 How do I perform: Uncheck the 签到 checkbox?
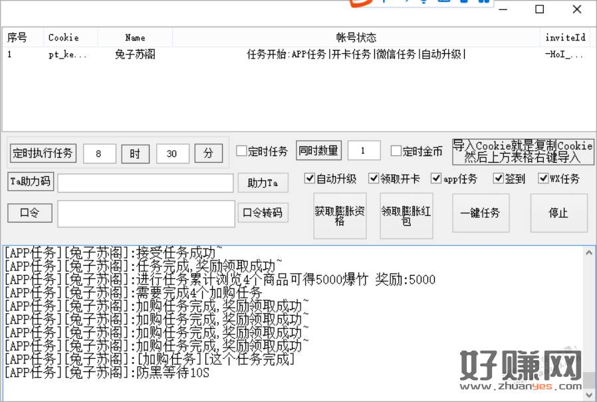[499, 179]
